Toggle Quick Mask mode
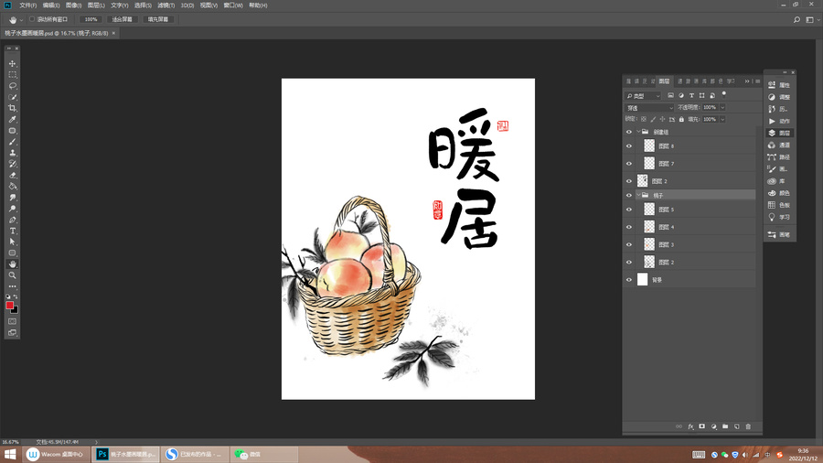The width and height of the screenshot is (823, 463). tap(12, 321)
